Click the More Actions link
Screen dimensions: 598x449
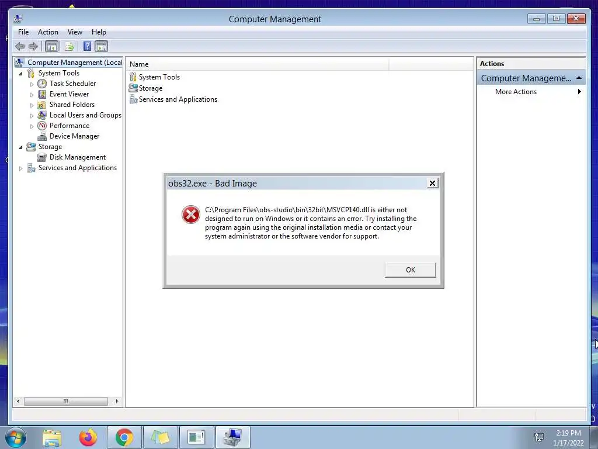pyautogui.click(x=516, y=92)
